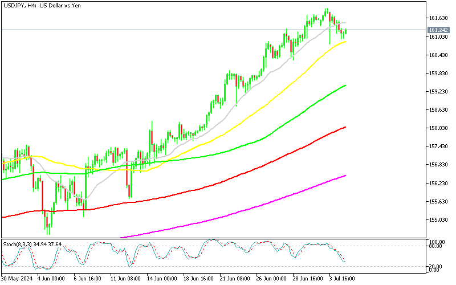Click the 14 Jun 00:00 time label
Screen dimensions: 456x285
click(x=162, y=279)
